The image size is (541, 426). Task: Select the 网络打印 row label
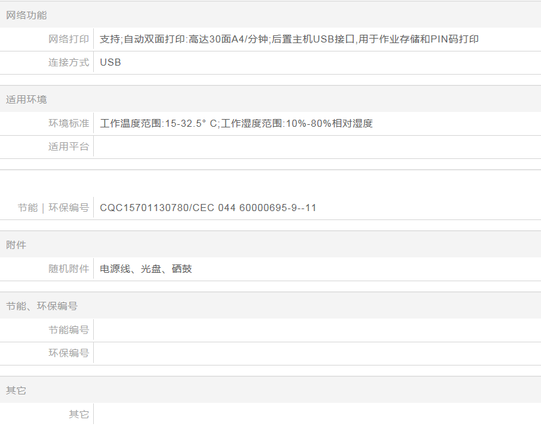click(69, 39)
